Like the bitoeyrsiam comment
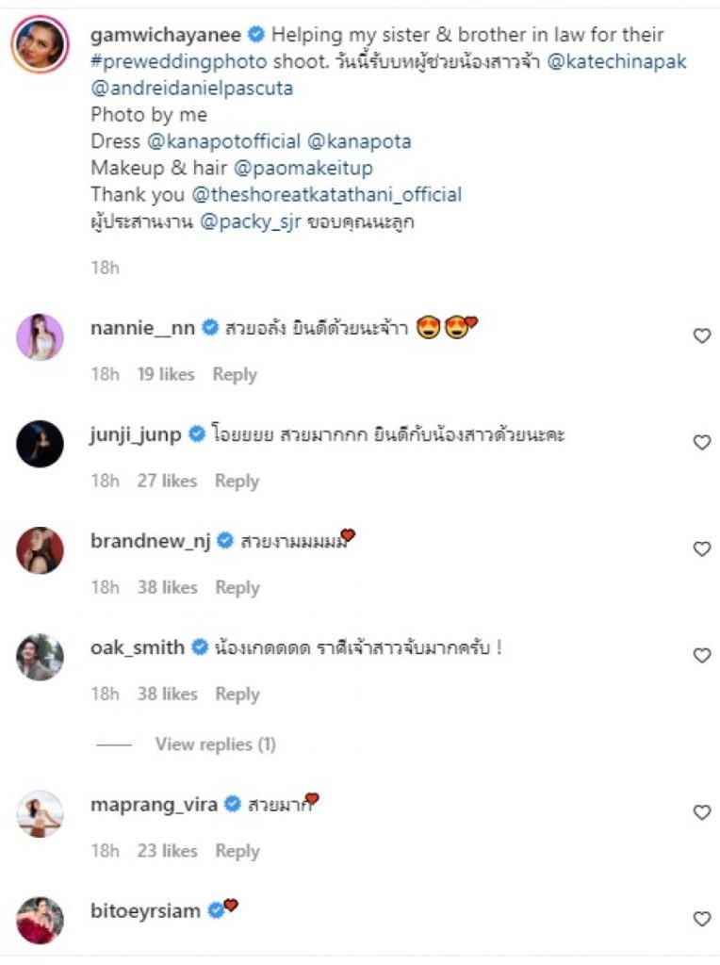Screen dimensions: 720x965 [x=701, y=919]
